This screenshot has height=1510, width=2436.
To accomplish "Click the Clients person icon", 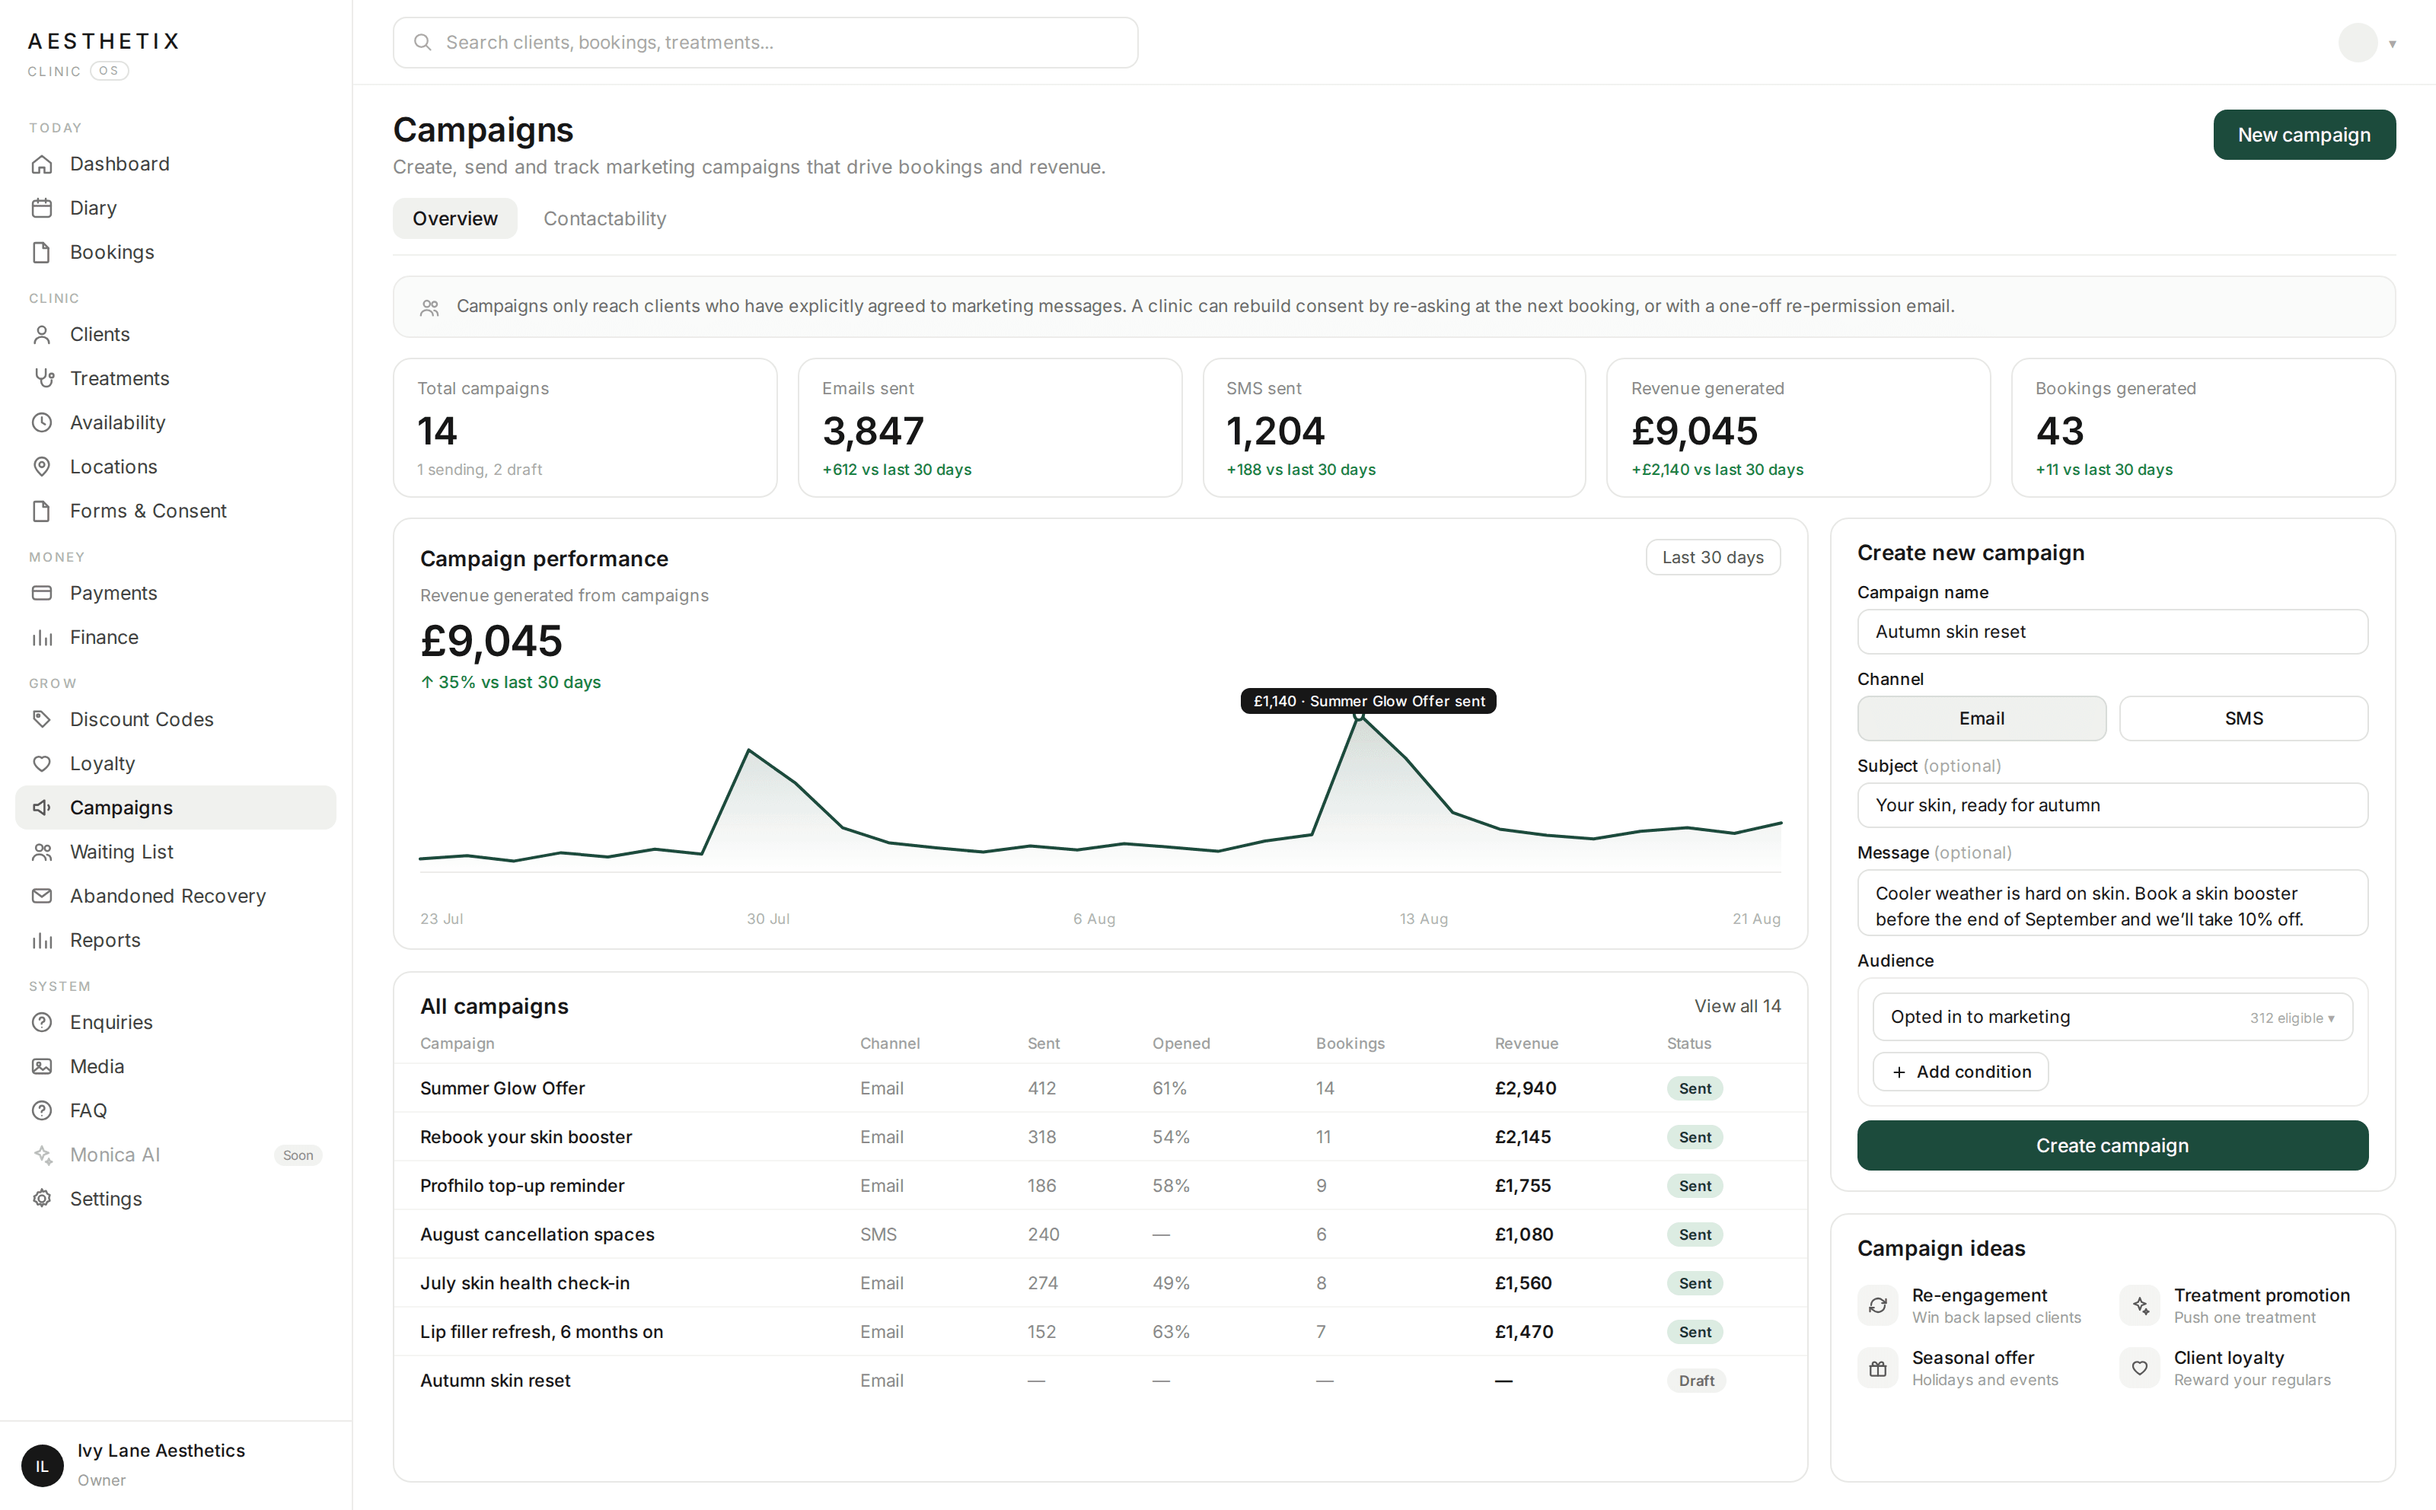I will (42, 335).
